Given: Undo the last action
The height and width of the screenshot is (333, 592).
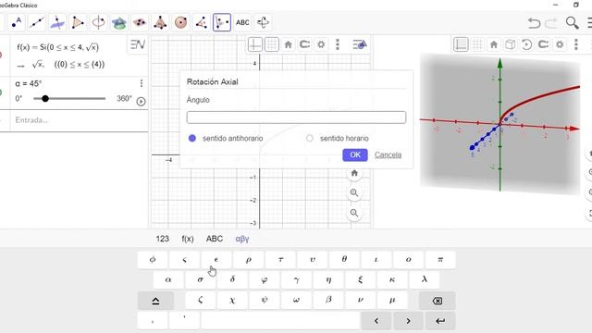Looking at the screenshot, I should [534, 23].
